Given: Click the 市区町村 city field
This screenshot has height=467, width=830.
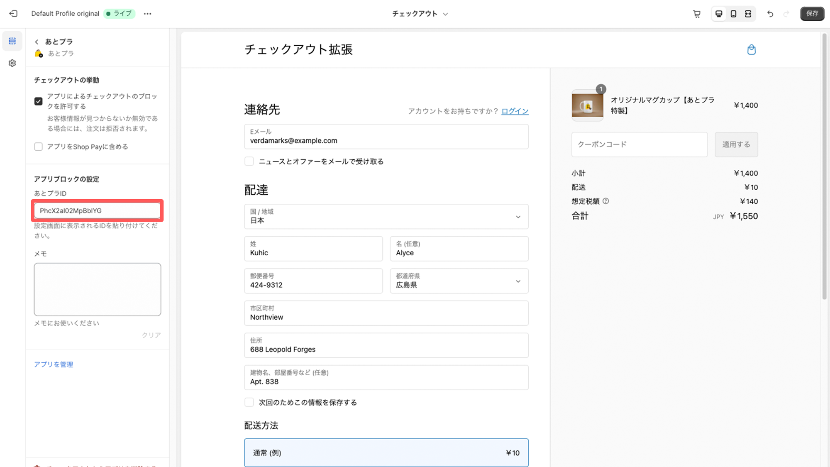Looking at the screenshot, I should (386, 313).
